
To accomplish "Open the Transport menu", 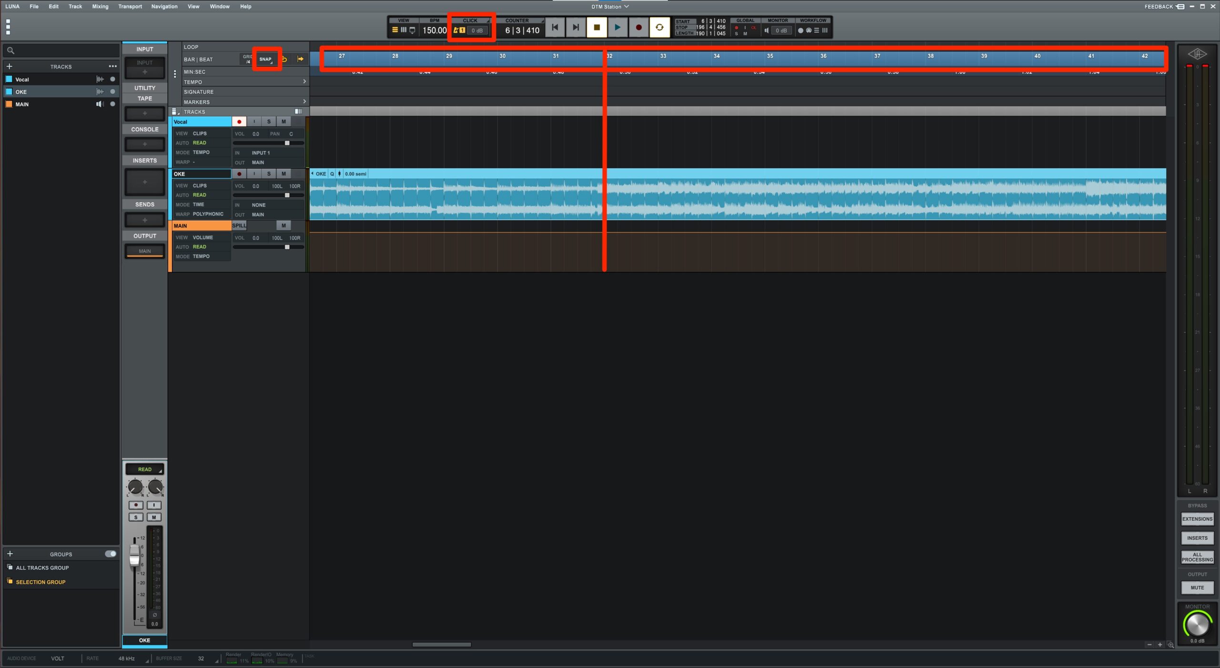I will [130, 6].
